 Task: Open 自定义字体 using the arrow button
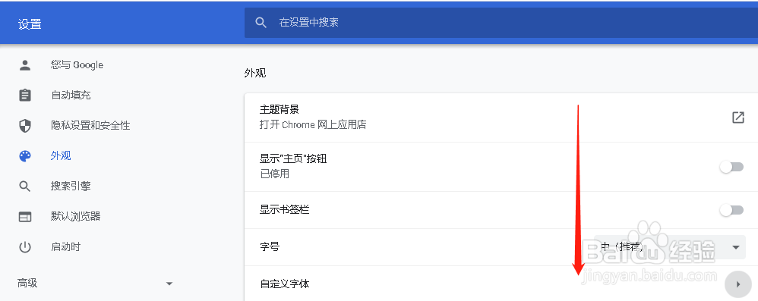(x=737, y=284)
